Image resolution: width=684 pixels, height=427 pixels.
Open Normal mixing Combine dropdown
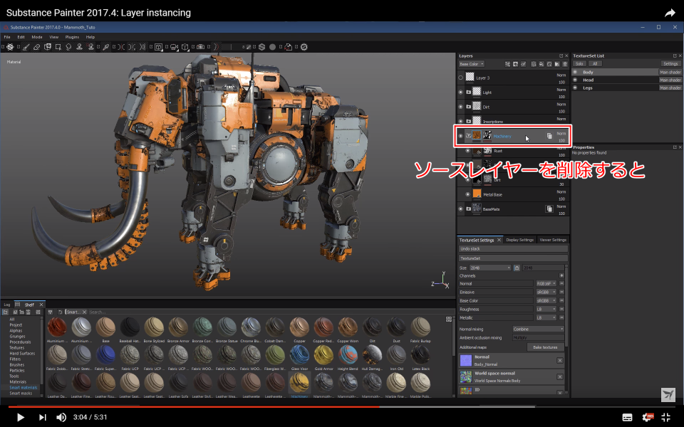point(539,329)
